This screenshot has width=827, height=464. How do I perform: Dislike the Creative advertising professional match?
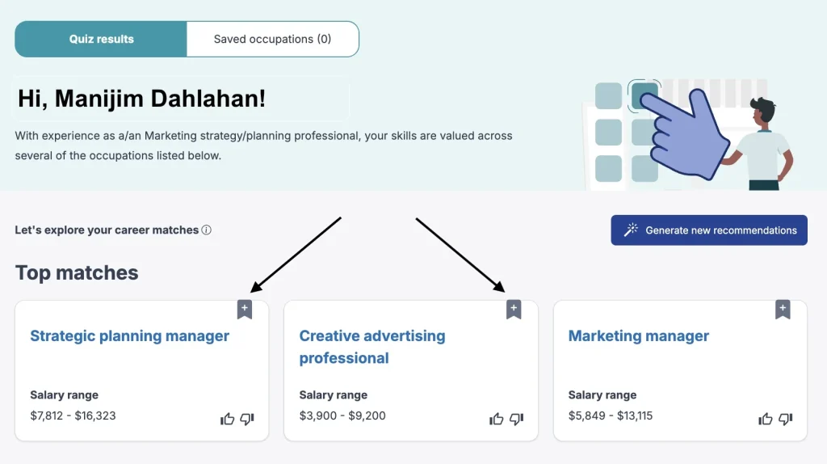point(516,419)
